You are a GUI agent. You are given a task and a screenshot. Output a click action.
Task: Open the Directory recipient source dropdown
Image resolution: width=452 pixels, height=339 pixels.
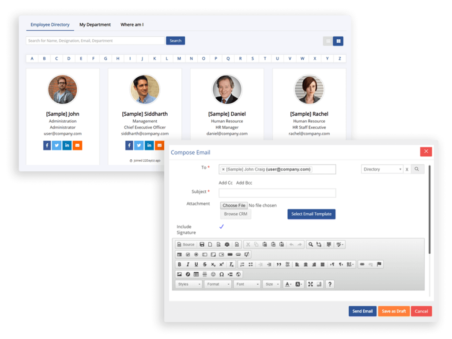coord(382,169)
